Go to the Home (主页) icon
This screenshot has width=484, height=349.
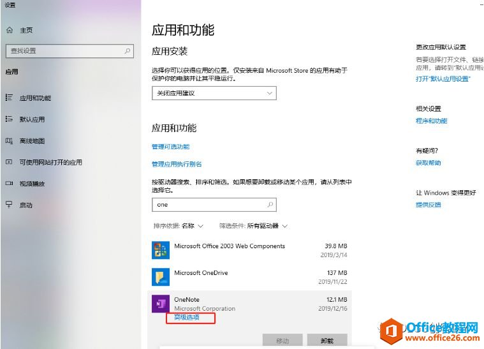coord(10,30)
